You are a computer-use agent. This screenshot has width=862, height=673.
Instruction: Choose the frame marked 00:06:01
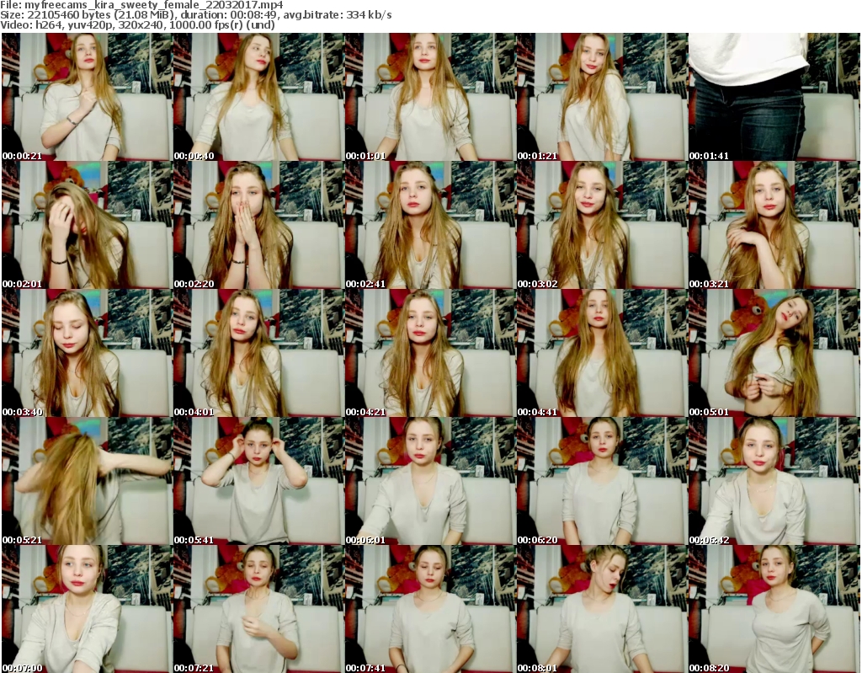click(430, 481)
